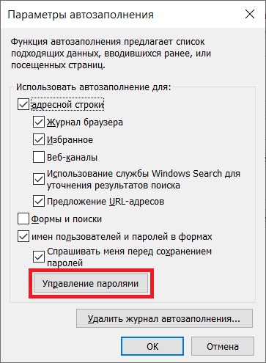Click the 'Веб-каналы' label text
Image resolution: width=266 pixels, height=363 pixels.
tap(72, 157)
